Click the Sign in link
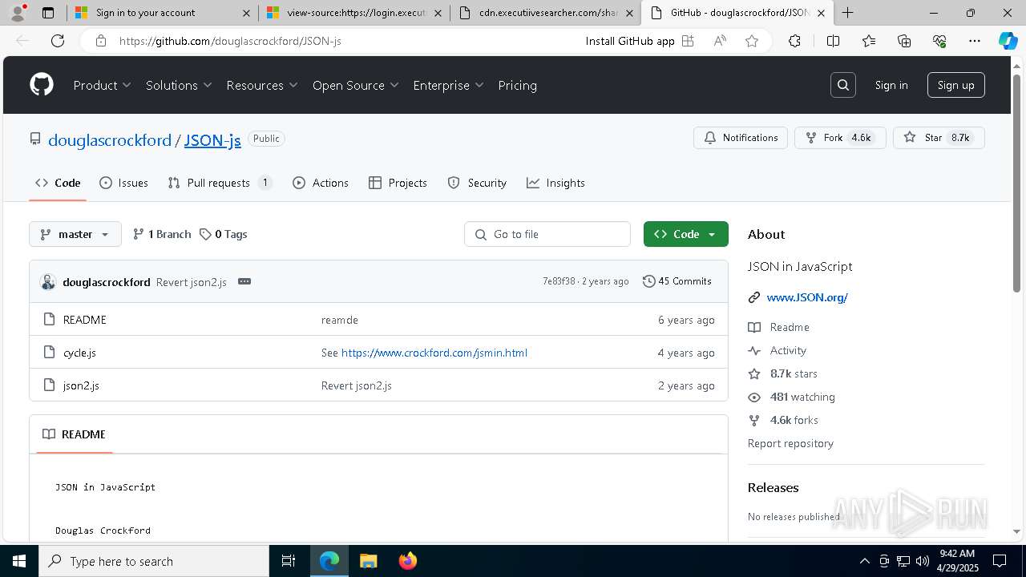The height and width of the screenshot is (577, 1026). [x=891, y=85]
